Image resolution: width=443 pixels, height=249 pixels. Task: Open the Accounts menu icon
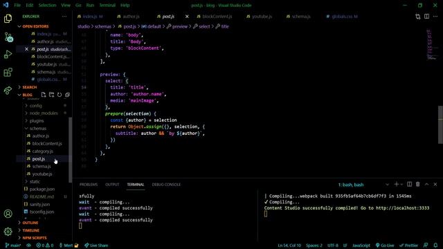coord(8,214)
